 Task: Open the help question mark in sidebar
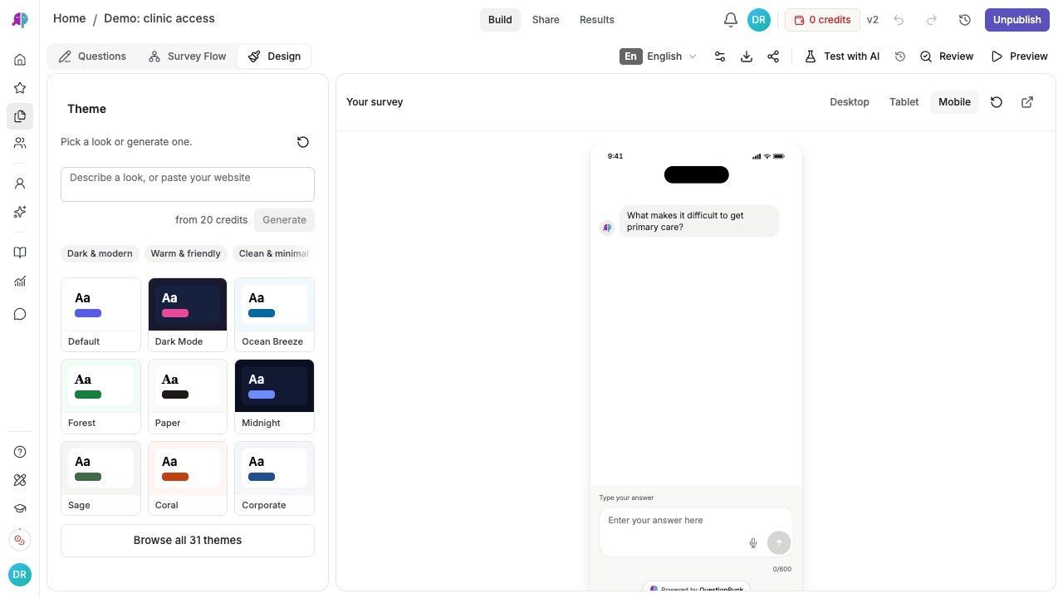20,452
